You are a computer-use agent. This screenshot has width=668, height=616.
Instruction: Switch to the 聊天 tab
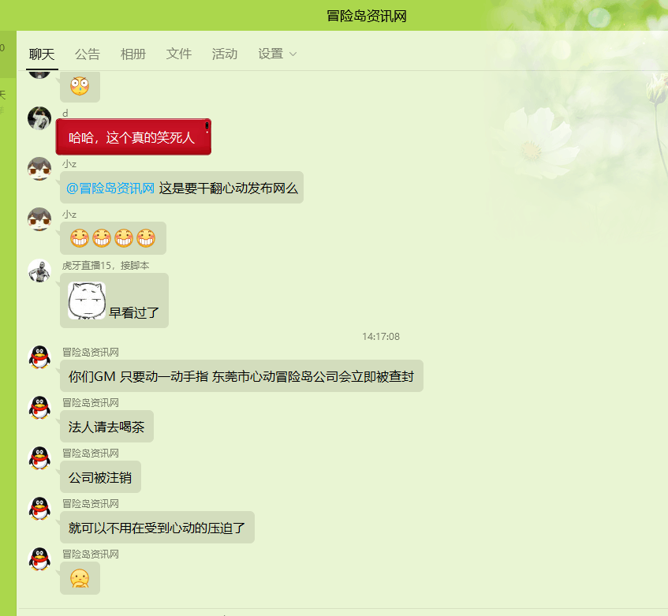tap(42, 54)
